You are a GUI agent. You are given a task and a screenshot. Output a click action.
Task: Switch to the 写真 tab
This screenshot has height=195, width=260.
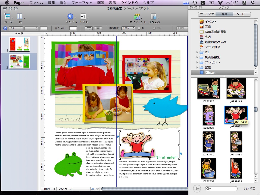coord(224,14)
